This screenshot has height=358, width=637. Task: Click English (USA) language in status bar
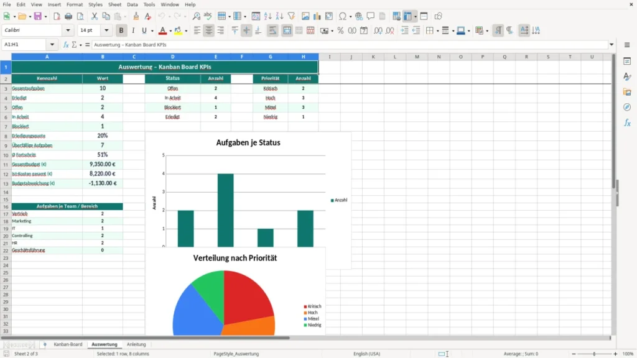366,354
